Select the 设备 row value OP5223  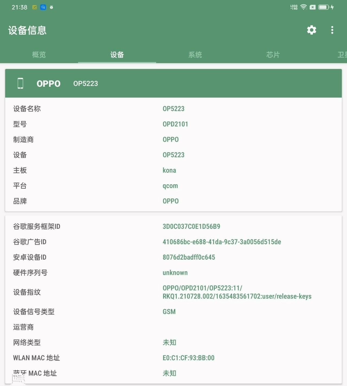click(173, 155)
